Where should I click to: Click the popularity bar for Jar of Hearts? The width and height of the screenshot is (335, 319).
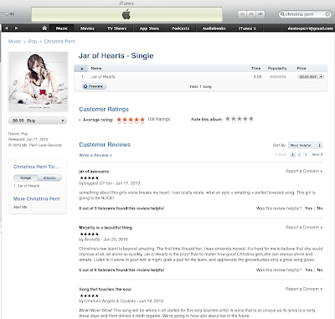point(278,77)
